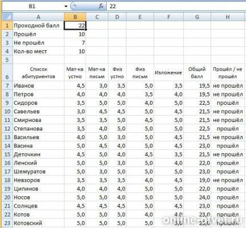Click the cell 'Котов' in row 22
Viewport: 246px width, 228px height.
(38, 214)
